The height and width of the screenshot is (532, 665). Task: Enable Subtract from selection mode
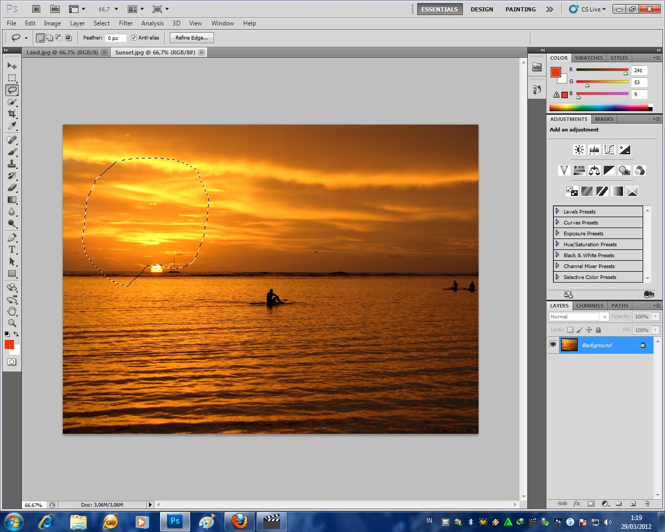click(59, 37)
